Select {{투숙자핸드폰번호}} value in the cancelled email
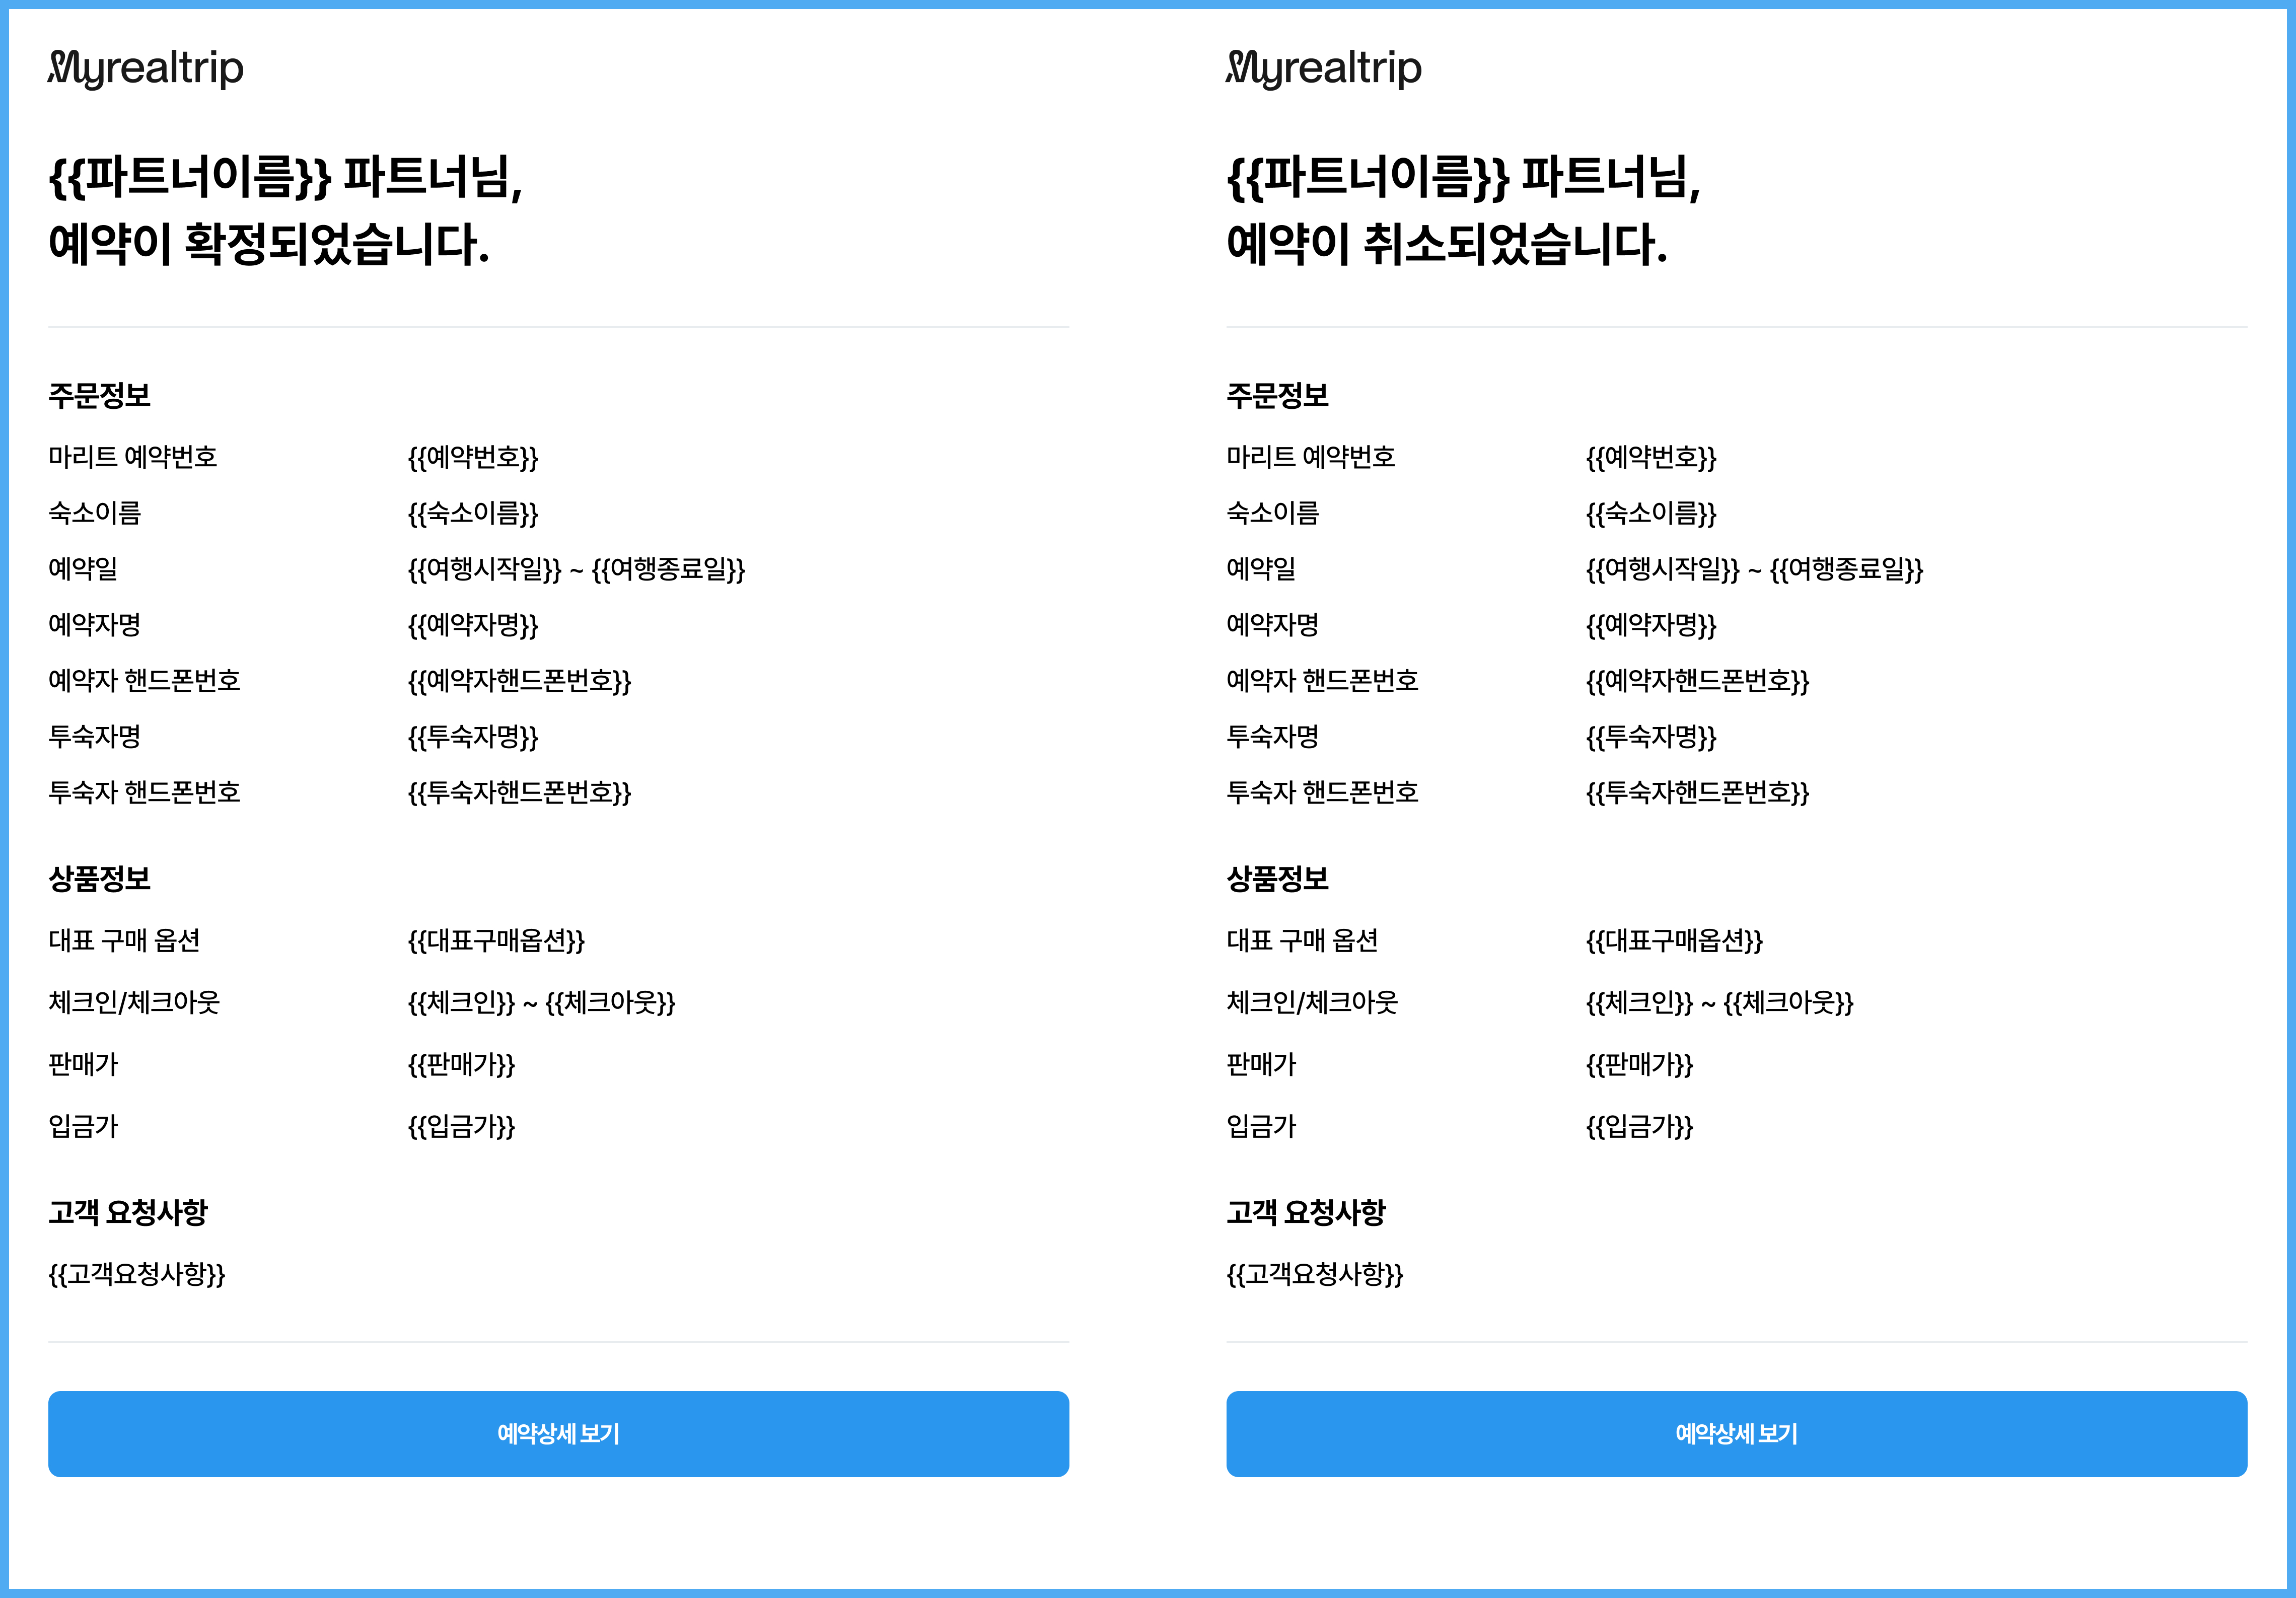This screenshot has width=2296, height=1598. coord(1697,793)
